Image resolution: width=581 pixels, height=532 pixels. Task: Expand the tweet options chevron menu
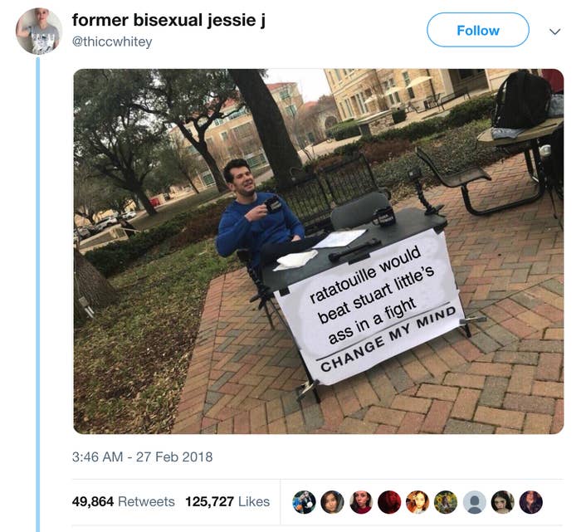pos(554,32)
